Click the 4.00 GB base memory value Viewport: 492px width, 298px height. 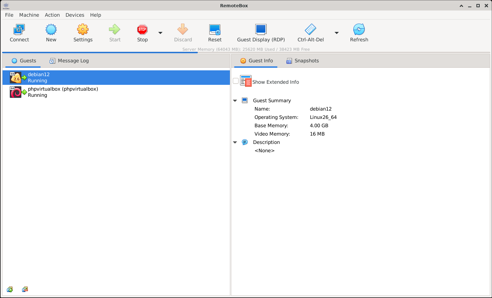319,125
